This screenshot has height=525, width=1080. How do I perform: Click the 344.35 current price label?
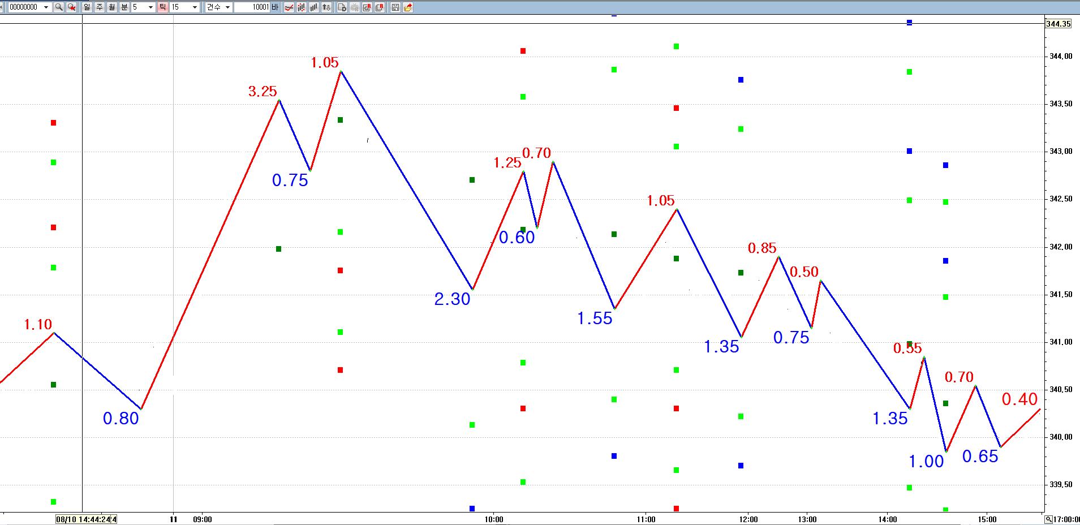tap(1058, 24)
